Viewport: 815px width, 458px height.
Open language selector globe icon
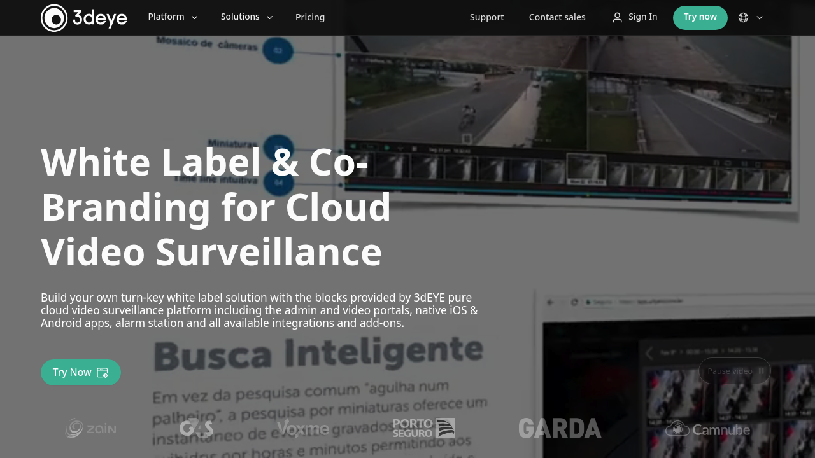click(743, 18)
